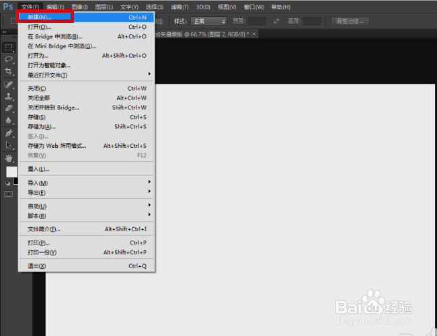The width and height of the screenshot is (437, 336).
Task: Open the 滤镜(T) menu
Action: (x=180, y=7)
